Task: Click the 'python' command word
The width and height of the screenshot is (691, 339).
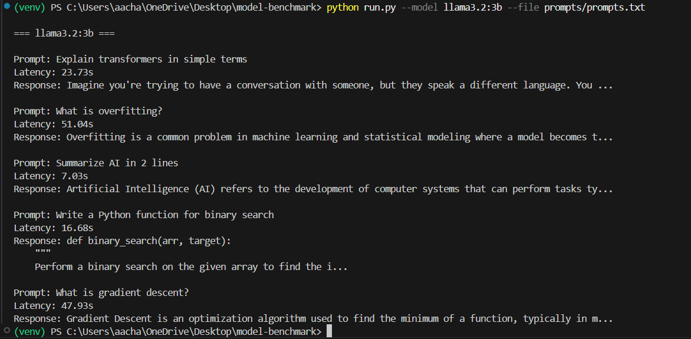Action: point(343,8)
